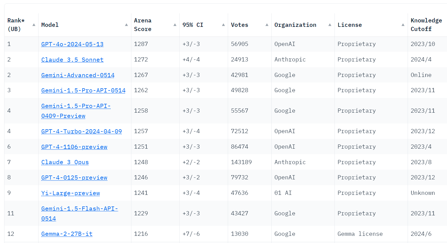Select votes value 56905
Screen dimensions: 447x243
(x=239, y=44)
